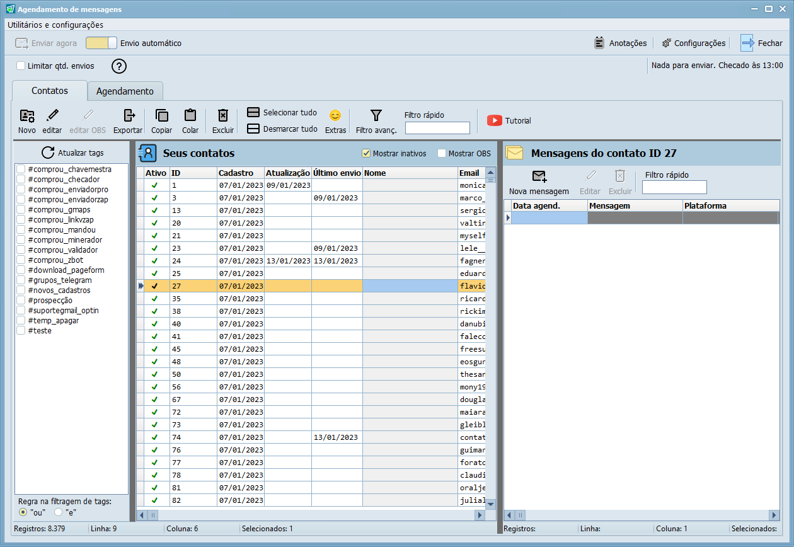
Task: Click Selecionar tudo
Action: pyautogui.click(x=282, y=112)
